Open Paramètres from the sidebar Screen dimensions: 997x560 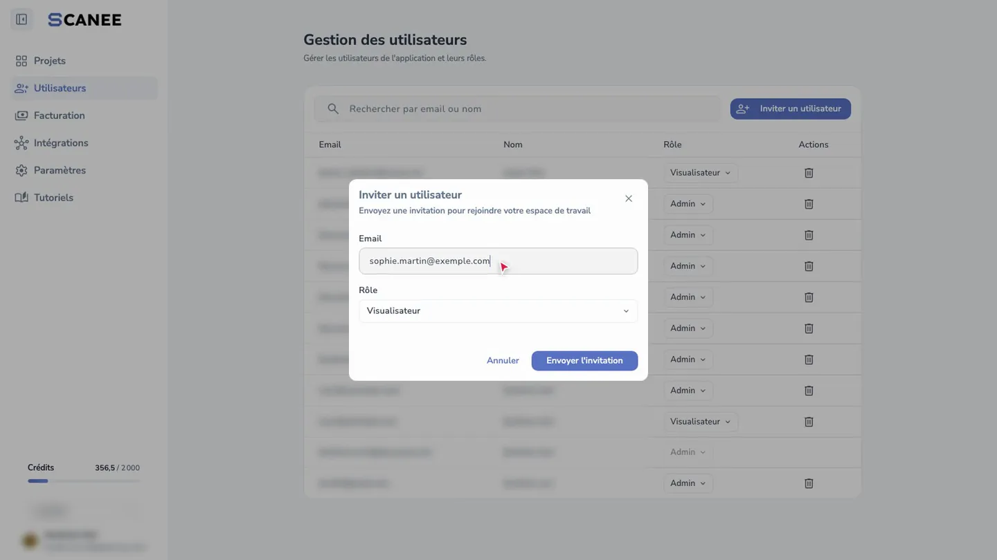[84, 170]
